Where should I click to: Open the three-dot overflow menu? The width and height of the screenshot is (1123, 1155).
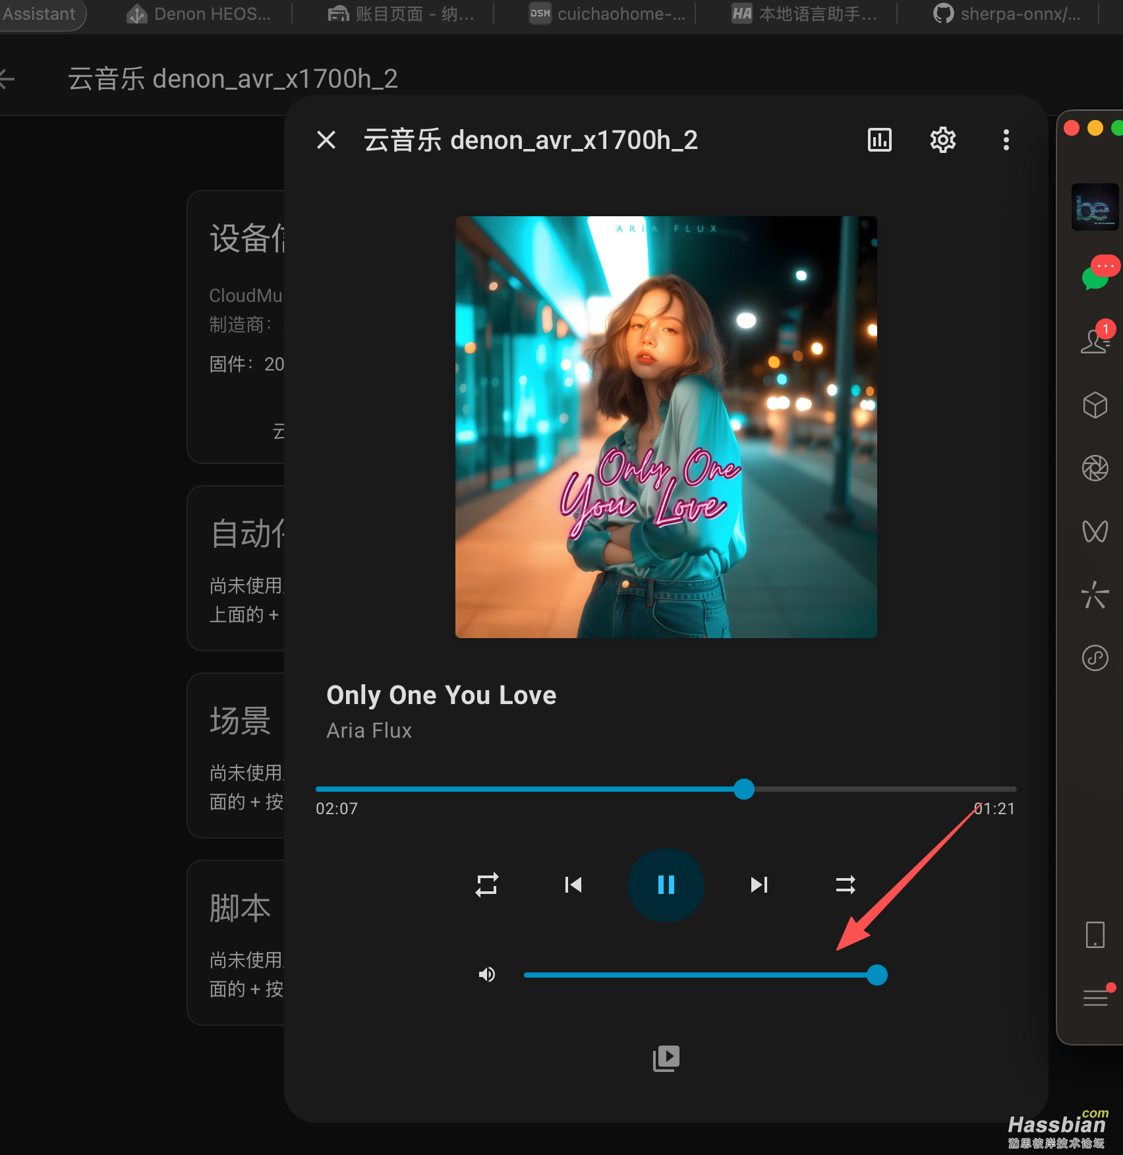click(x=1006, y=140)
